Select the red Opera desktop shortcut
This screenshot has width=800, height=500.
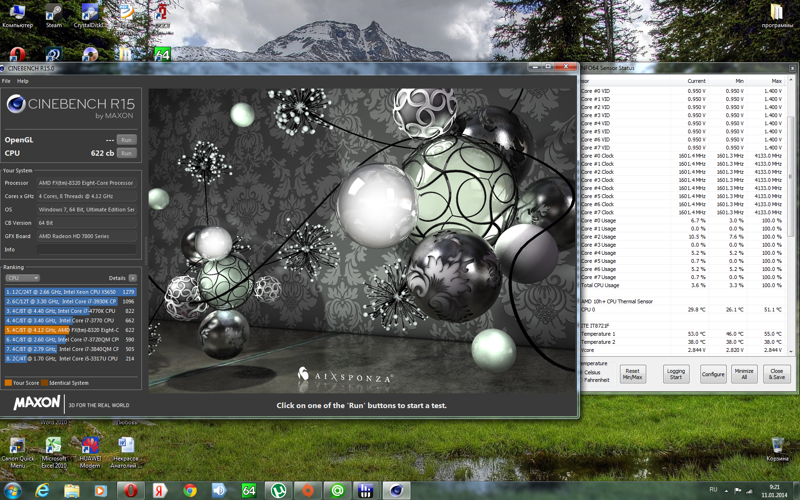pos(18,54)
